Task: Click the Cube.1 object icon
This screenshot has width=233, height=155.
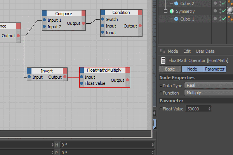Action: pyautogui.click(x=176, y=19)
